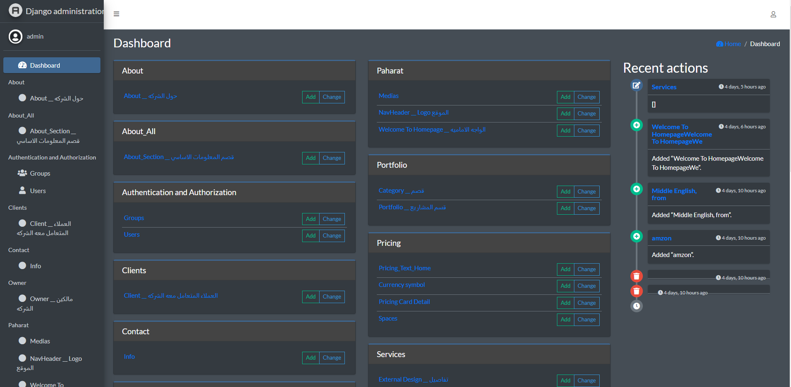Click Change button for Pricing_Text_Home row
Viewport: 791px width, 387px height.
(x=586, y=269)
